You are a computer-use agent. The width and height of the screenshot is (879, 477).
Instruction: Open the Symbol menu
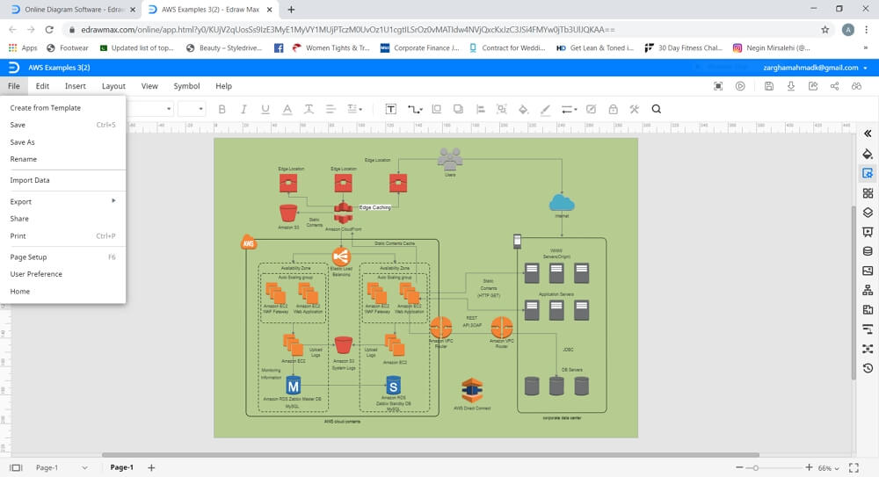click(186, 86)
